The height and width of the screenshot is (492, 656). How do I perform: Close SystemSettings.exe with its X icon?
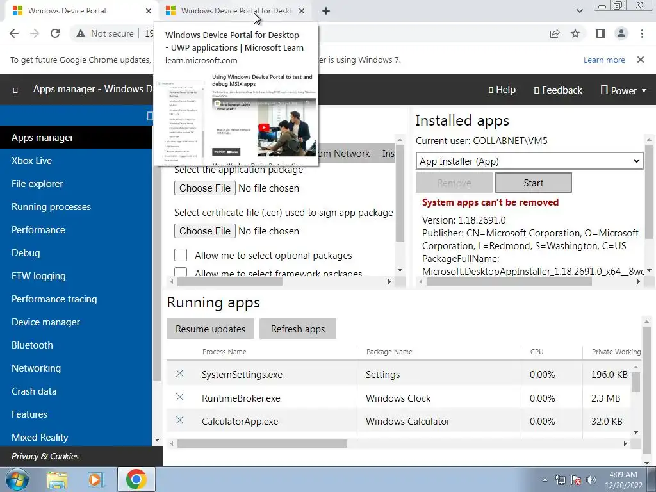[180, 373]
